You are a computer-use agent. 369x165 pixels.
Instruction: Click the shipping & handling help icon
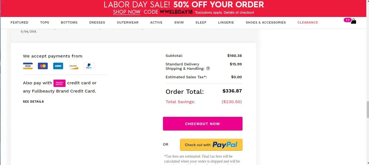208,69
